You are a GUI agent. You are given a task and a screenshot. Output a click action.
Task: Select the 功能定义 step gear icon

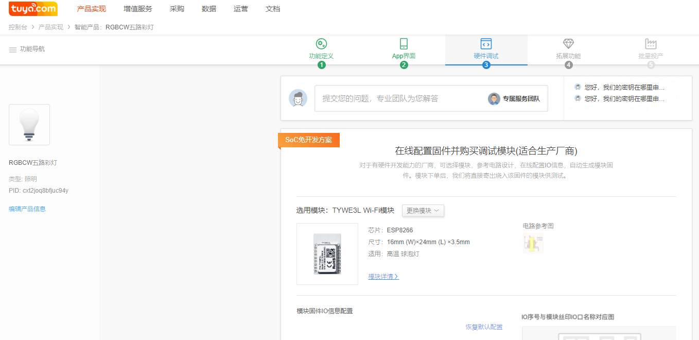click(321, 44)
